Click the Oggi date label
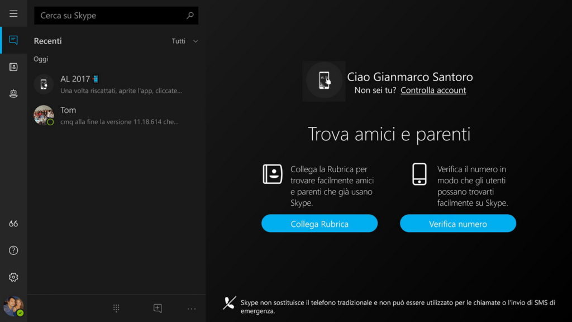The height and width of the screenshot is (322, 572). click(x=41, y=59)
